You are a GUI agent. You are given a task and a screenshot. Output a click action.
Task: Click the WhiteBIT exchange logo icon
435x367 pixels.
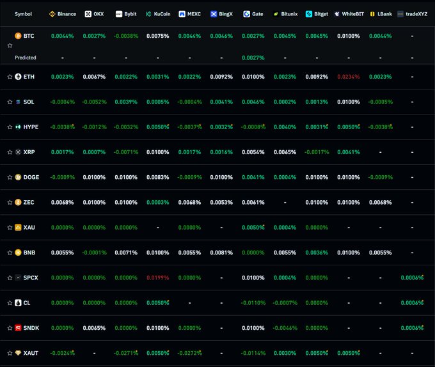336,14
